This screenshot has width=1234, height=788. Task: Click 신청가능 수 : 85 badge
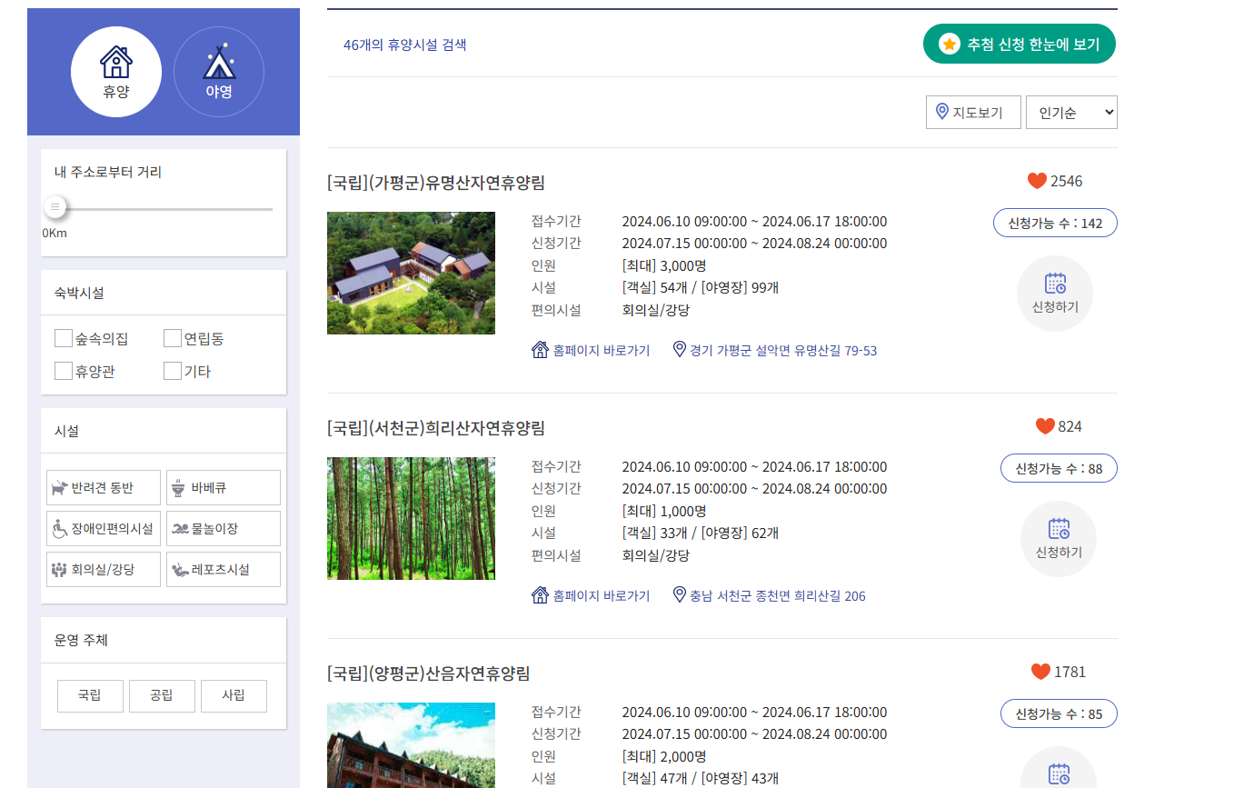(1059, 713)
